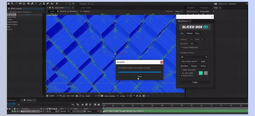
Task: Select the Roto Brush tool
Action: click(52, 3)
